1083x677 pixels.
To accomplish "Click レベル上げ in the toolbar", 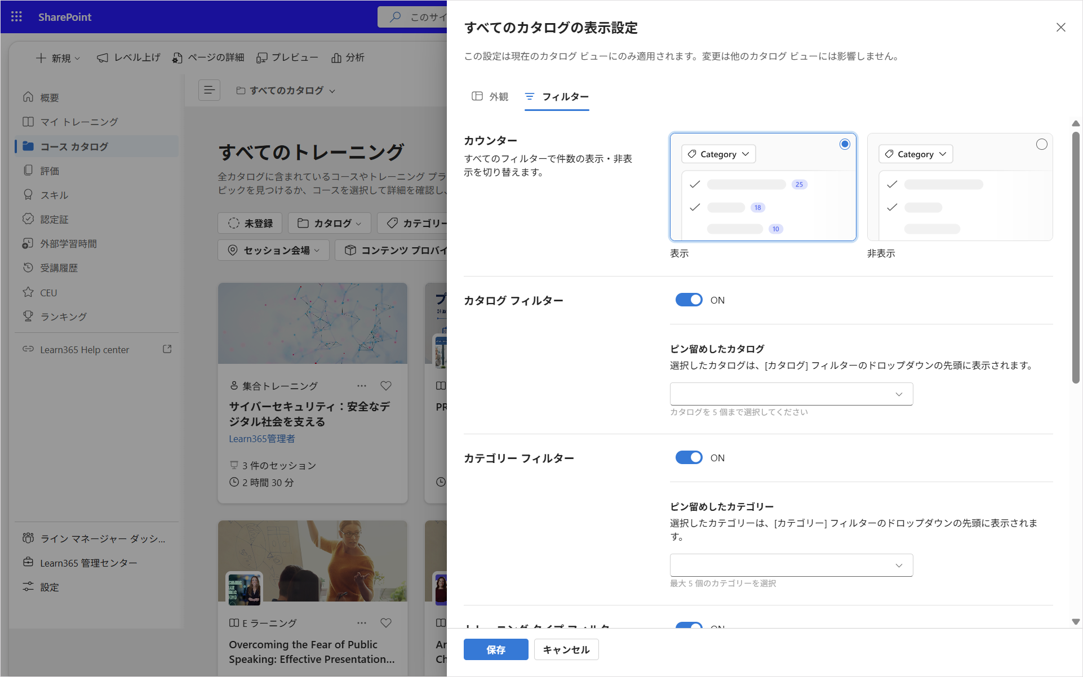I will [129, 57].
